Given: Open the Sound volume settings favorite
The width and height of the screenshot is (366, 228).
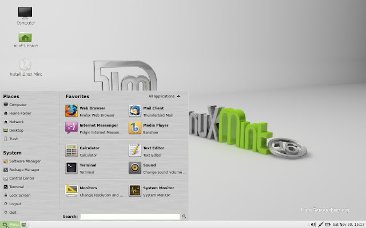Looking at the screenshot, I should (x=157, y=169).
